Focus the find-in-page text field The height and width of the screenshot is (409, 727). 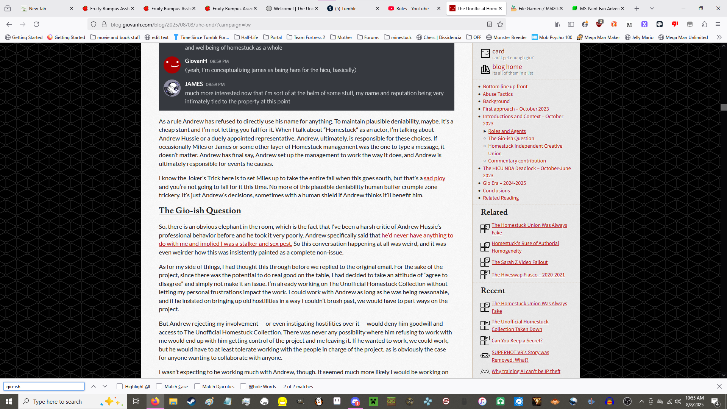[x=44, y=386]
